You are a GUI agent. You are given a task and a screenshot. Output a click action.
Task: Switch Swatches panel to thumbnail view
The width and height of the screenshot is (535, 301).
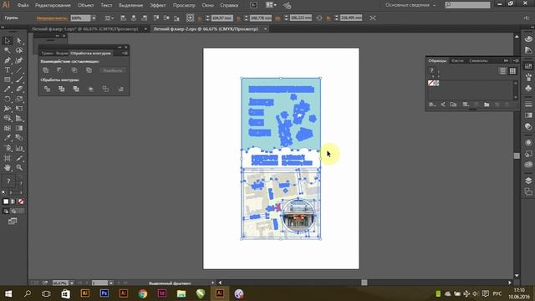512,70
